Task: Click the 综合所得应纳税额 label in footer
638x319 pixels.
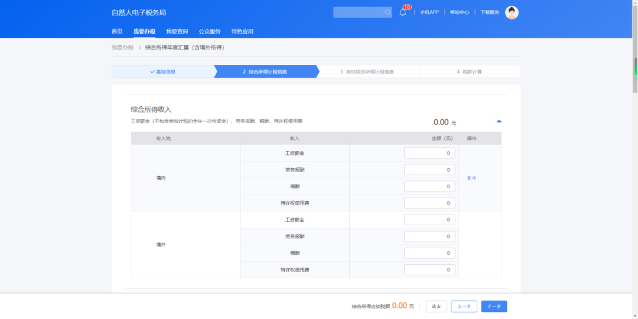Action: click(x=370, y=307)
